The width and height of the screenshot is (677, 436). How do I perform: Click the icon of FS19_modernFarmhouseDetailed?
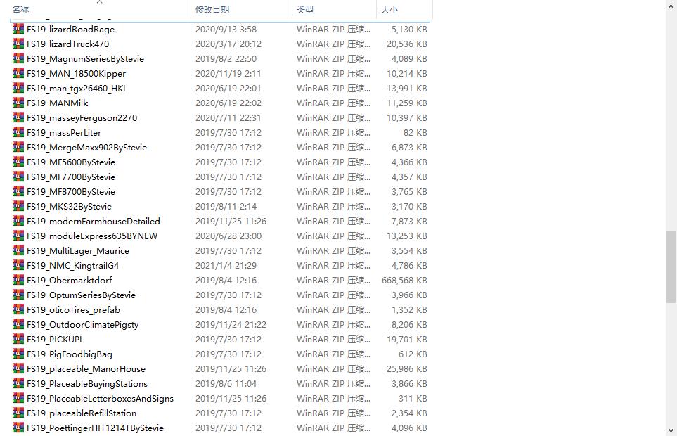point(18,221)
